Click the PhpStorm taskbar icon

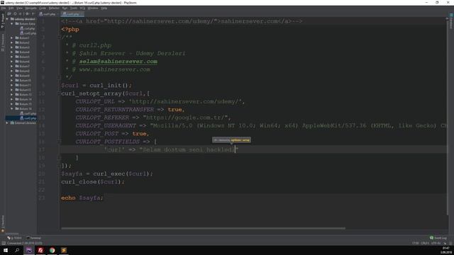pos(29,250)
